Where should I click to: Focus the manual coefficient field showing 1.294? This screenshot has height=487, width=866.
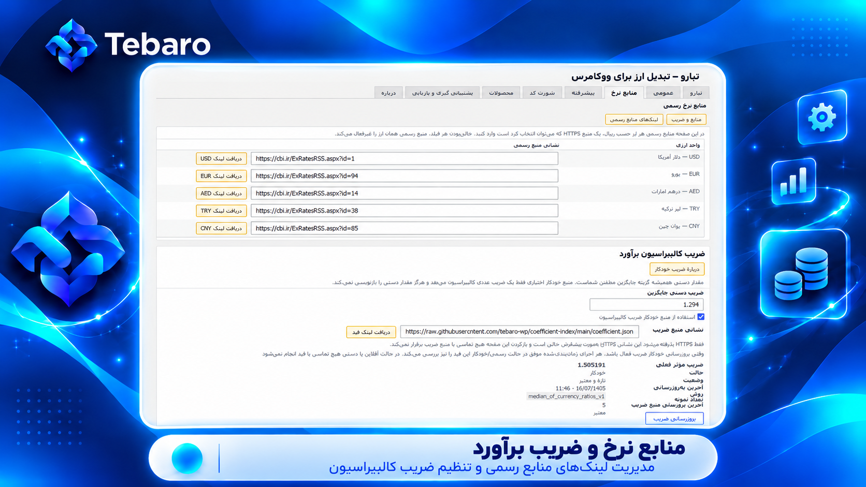click(x=646, y=305)
